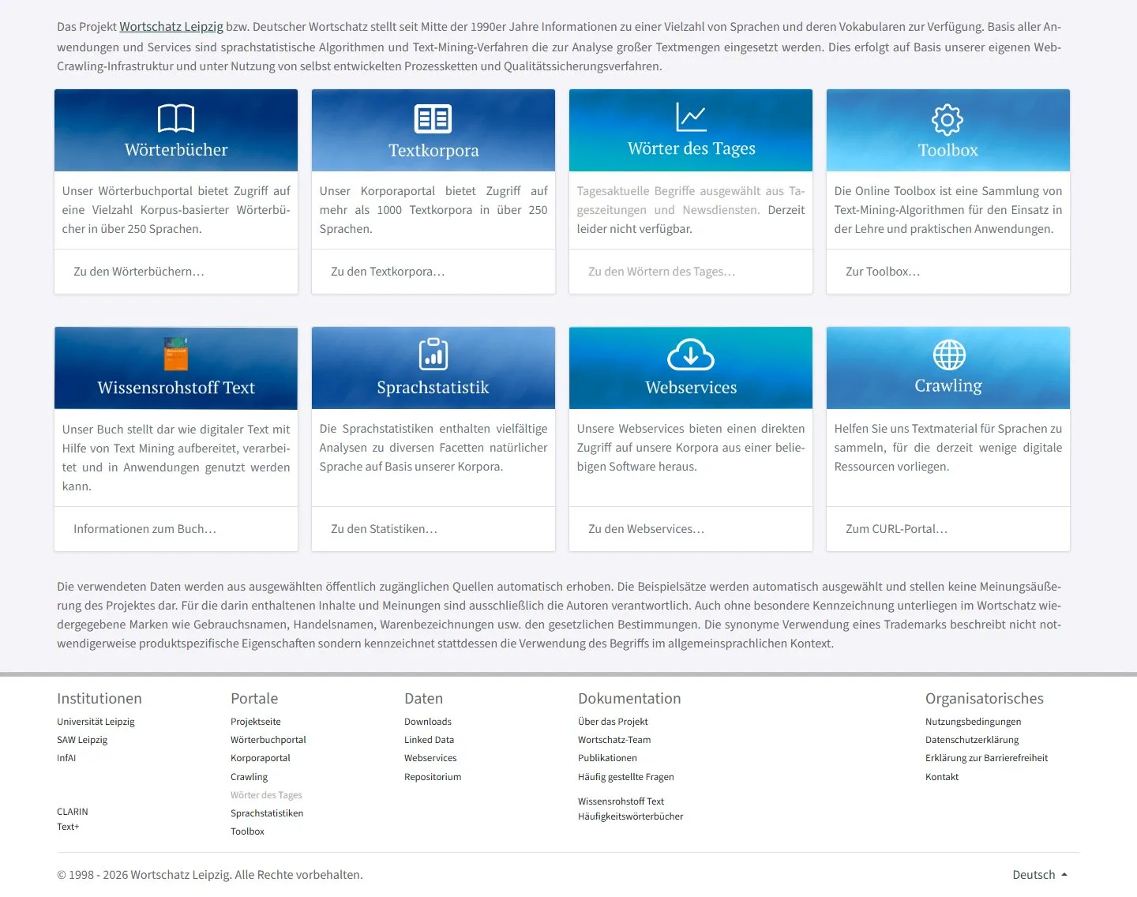The width and height of the screenshot is (1137, 897).
Task: Open CLARIN footer link
Action: tap(73, 812)
